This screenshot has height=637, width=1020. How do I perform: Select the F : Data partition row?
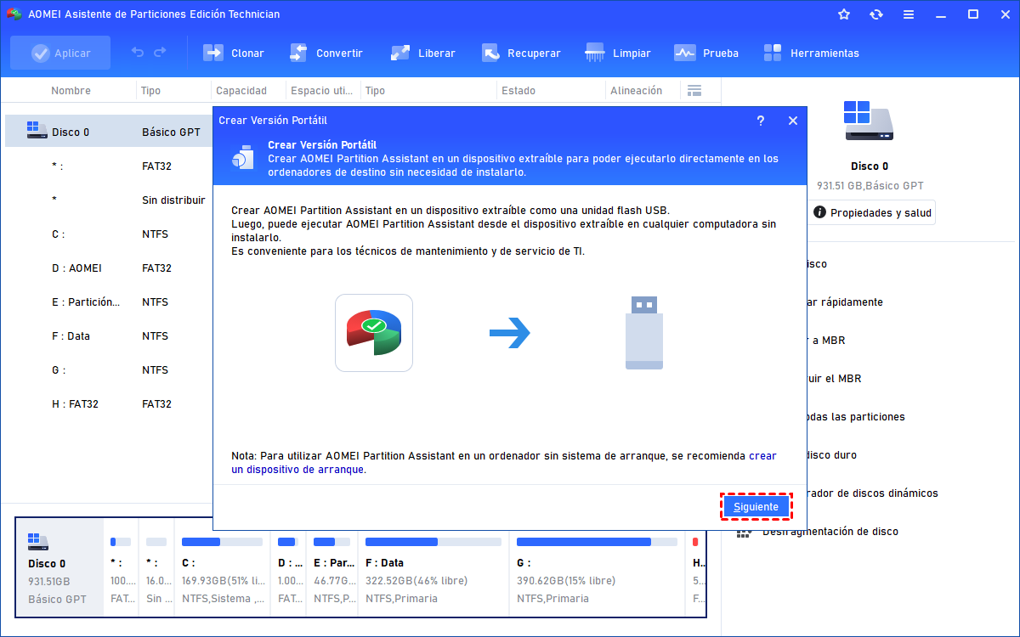coord(109,335)
